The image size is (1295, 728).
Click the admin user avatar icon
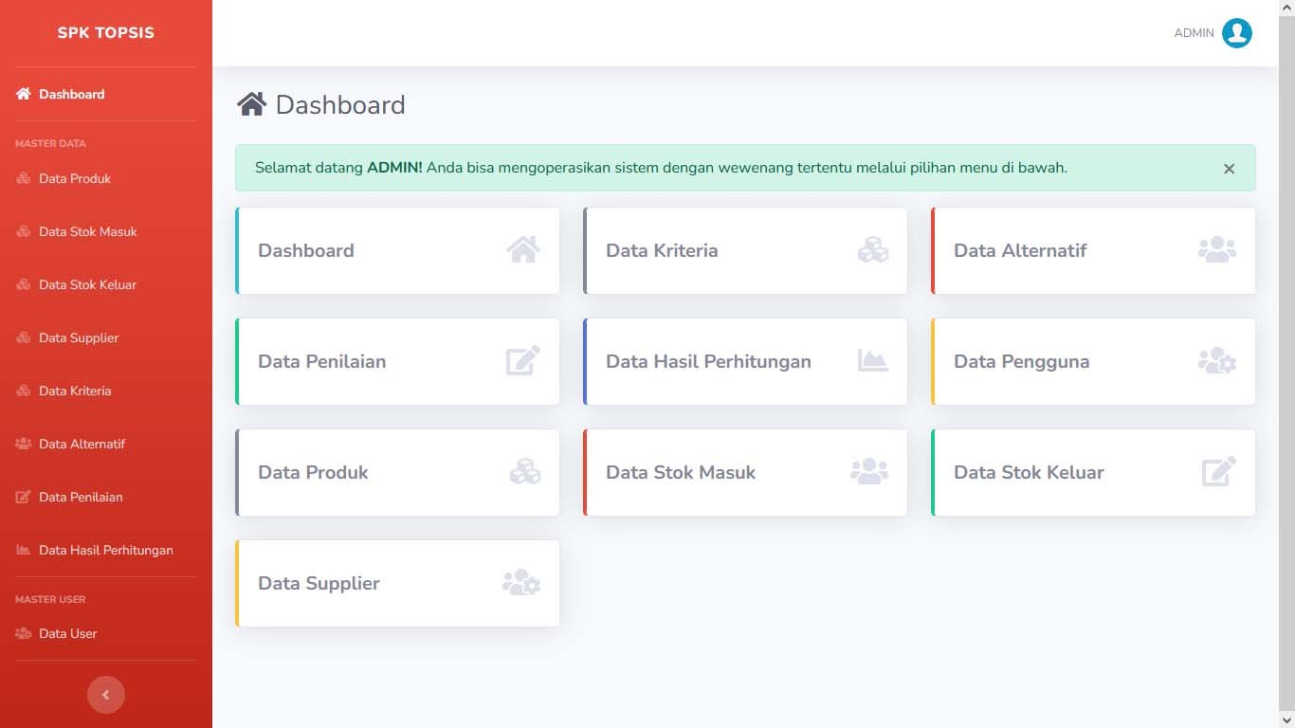1236,33
